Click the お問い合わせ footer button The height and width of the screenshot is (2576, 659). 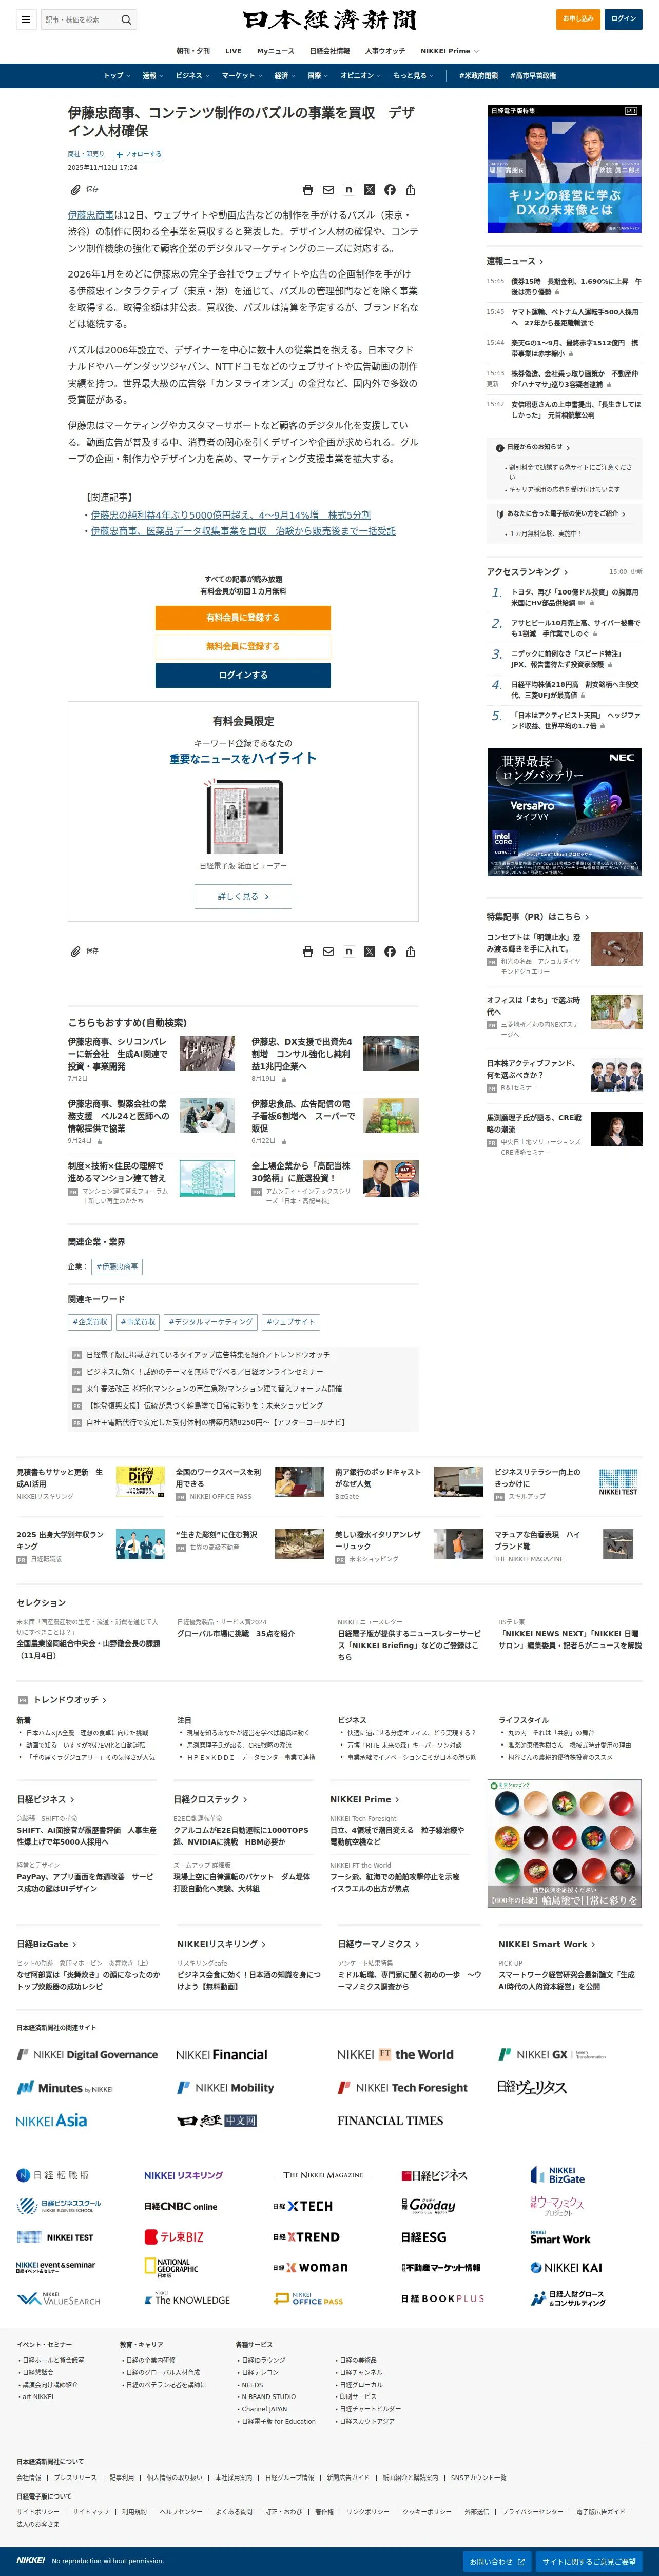pos(498,2561)
